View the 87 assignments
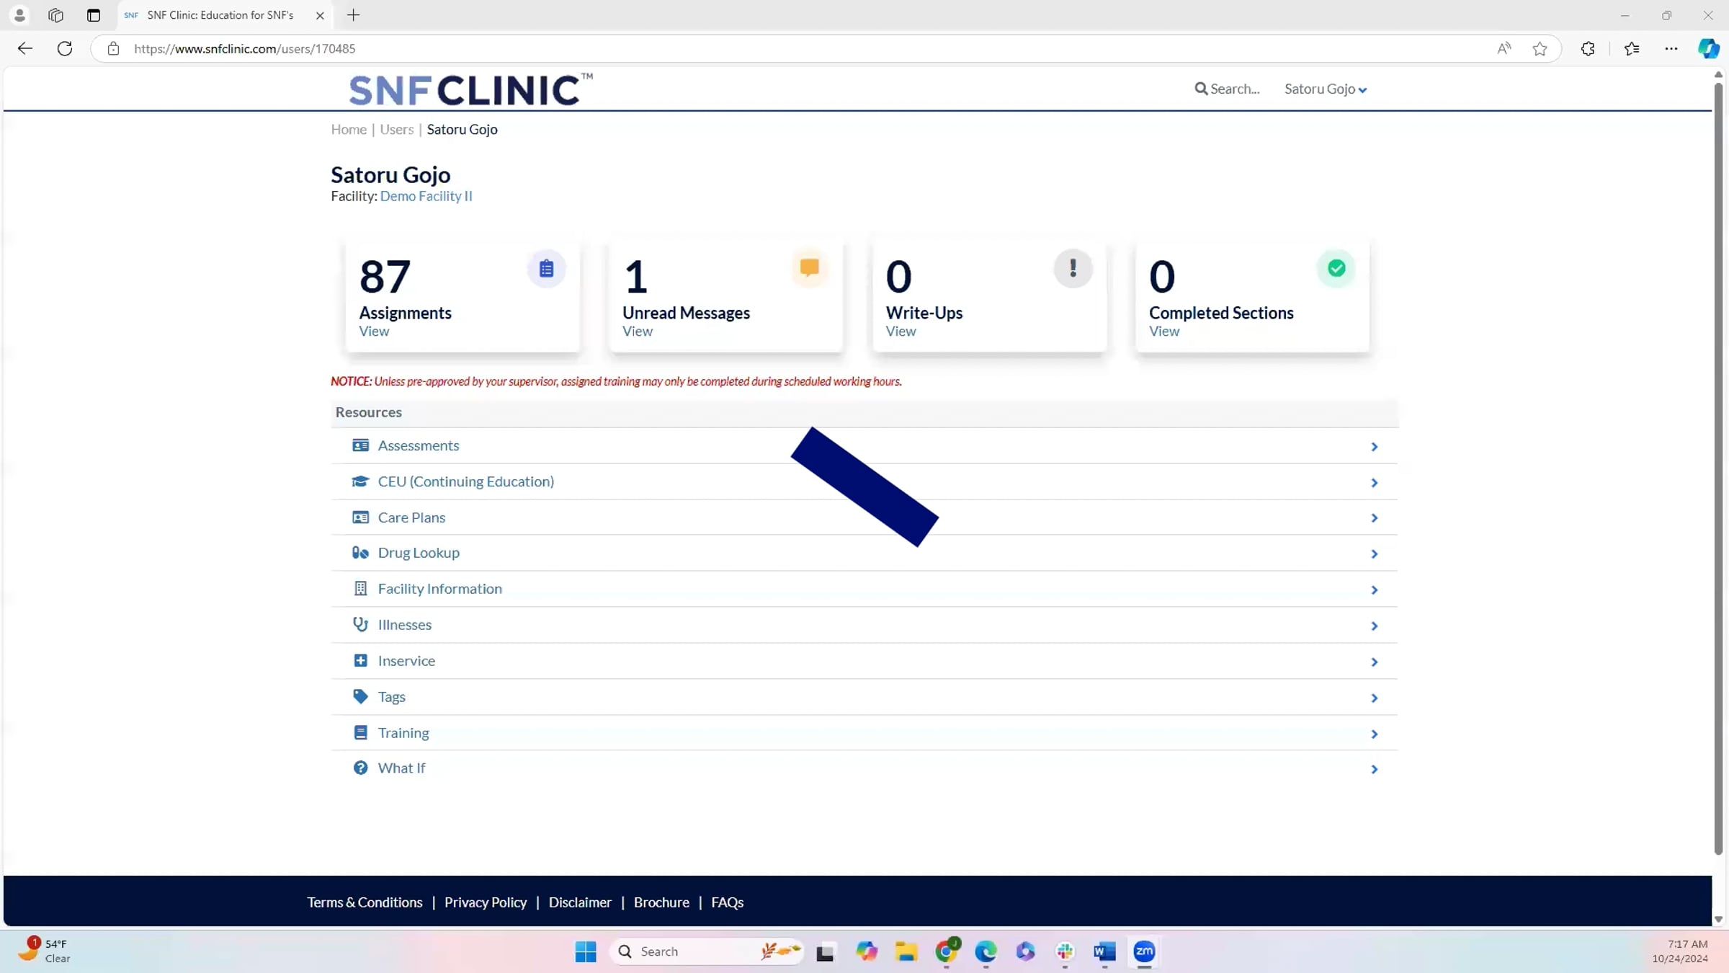 (x=374, y=332)
